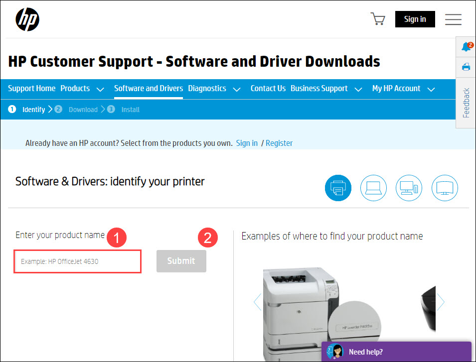Click 'Examples of where to find your product name'
476x362 pixels.
(332, 236)
